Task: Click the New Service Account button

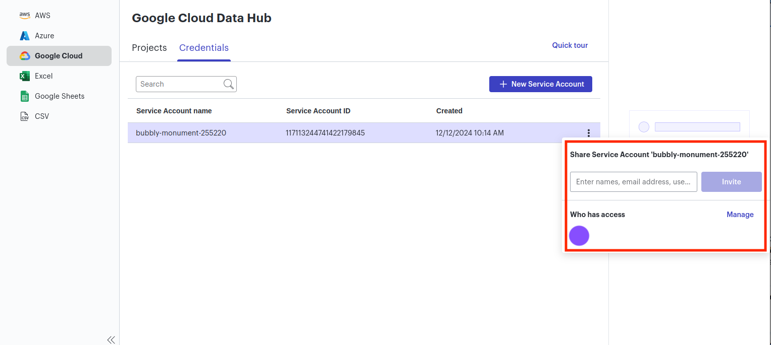Action: 541,84
